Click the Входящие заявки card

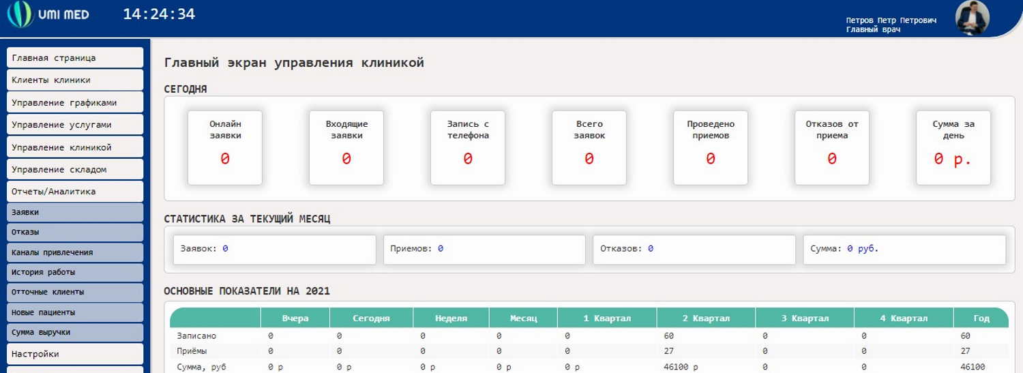(x=346, y=147)
